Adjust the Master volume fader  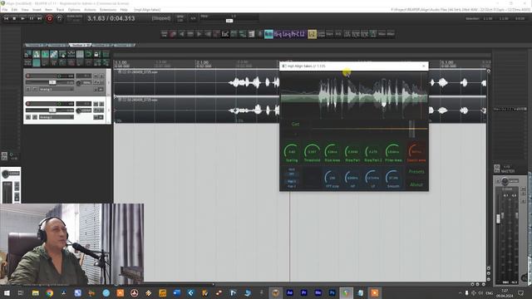(x=498, y=218)
